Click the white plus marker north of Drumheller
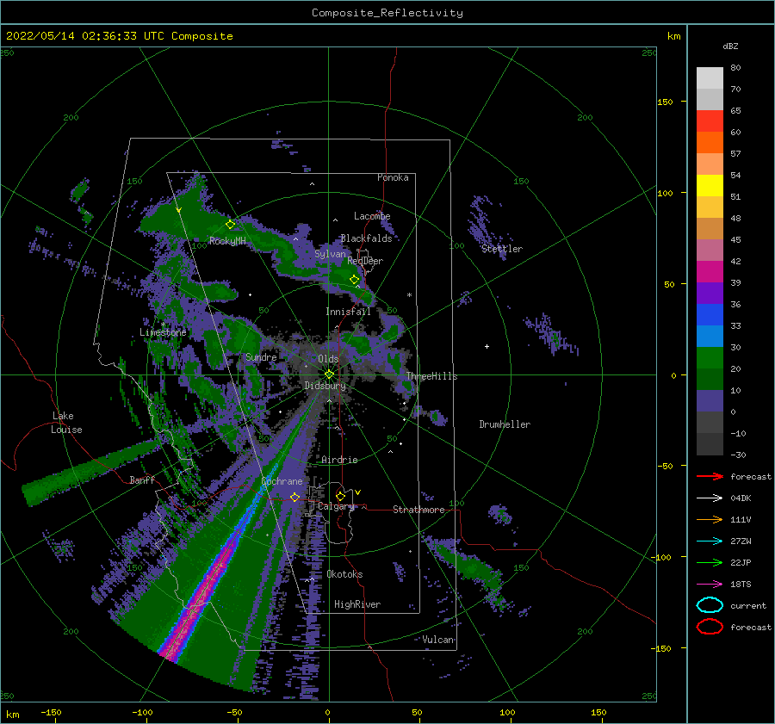This screenshot has height=724, width=775. [487, 346]
